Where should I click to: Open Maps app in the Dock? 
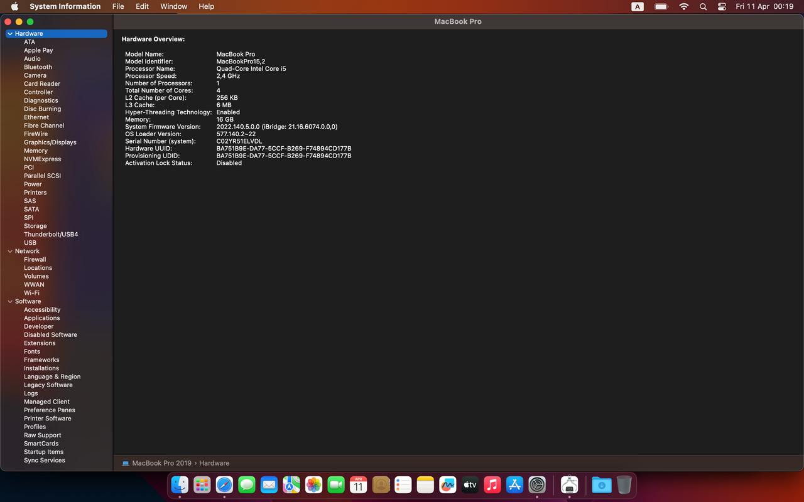coord(291,484)
